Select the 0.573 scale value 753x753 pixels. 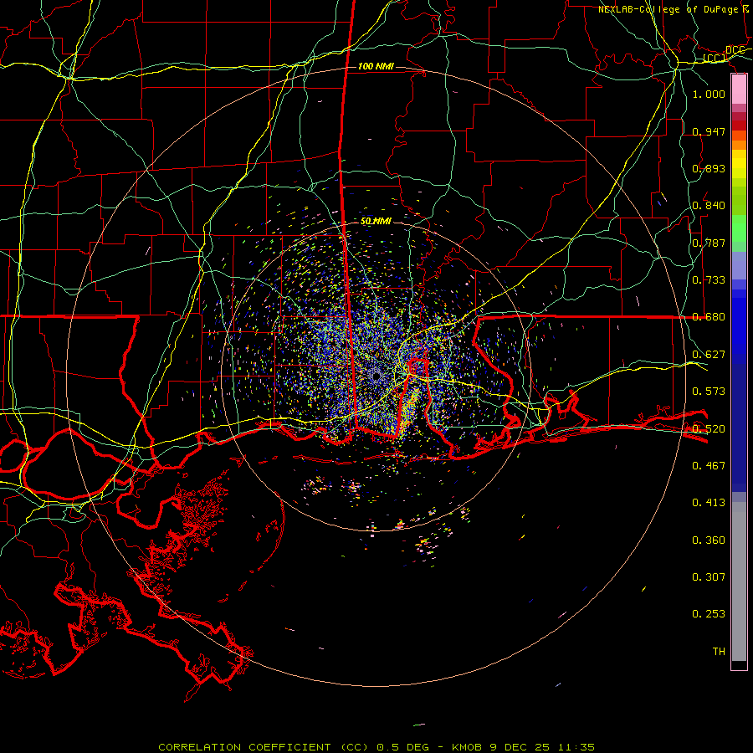(709, 392)
